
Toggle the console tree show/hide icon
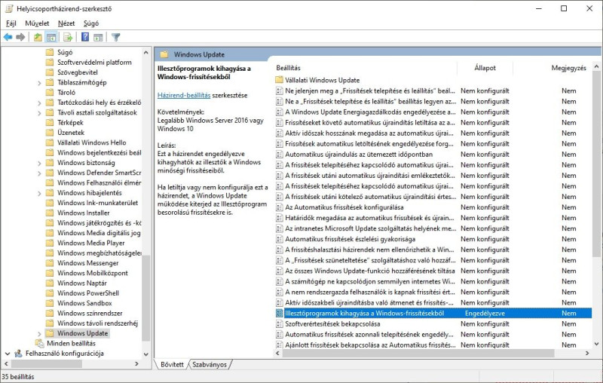click(51, 37)
